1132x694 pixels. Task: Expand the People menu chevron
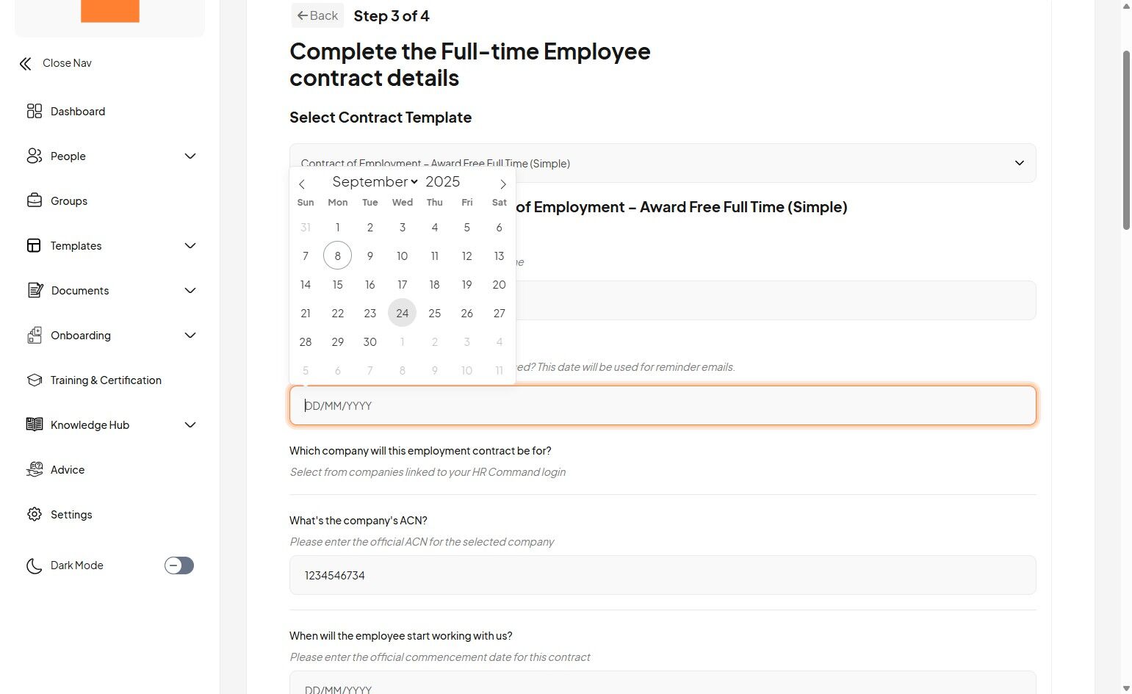click(x=190, y=156)
